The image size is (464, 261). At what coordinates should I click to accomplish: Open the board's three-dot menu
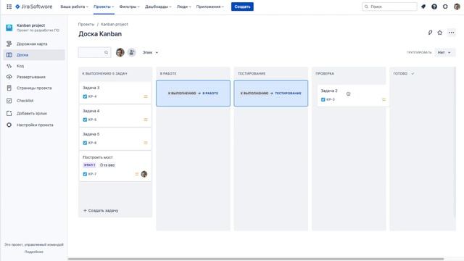pos(451,33)
